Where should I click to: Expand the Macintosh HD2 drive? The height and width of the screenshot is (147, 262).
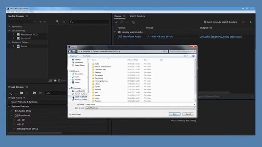[x=14, y=34]
